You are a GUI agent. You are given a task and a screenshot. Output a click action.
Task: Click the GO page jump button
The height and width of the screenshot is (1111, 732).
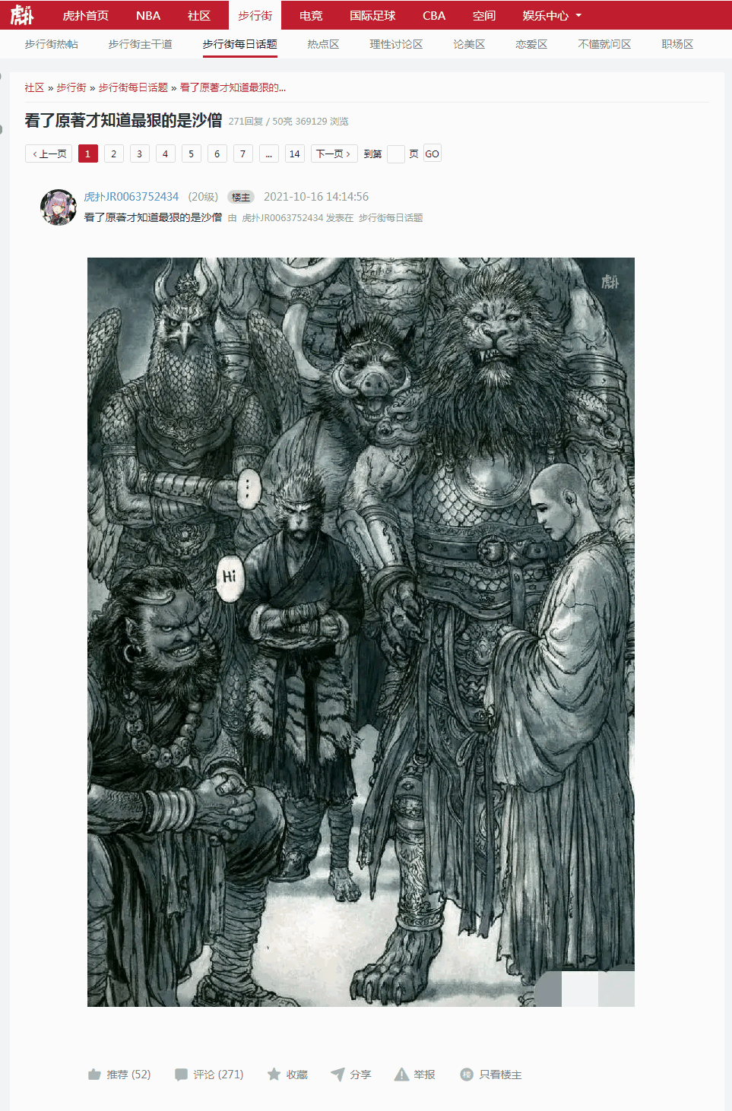[432, 154]
